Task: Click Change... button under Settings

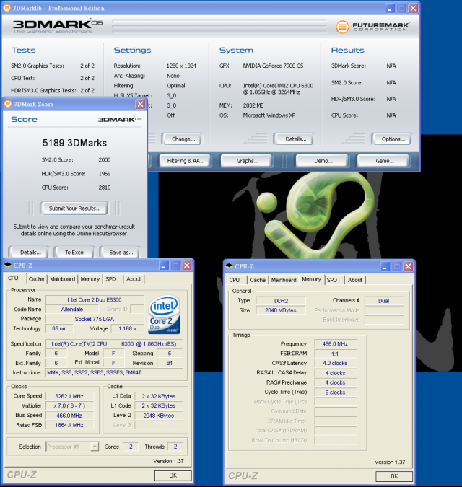Action: tap(183, 139)
